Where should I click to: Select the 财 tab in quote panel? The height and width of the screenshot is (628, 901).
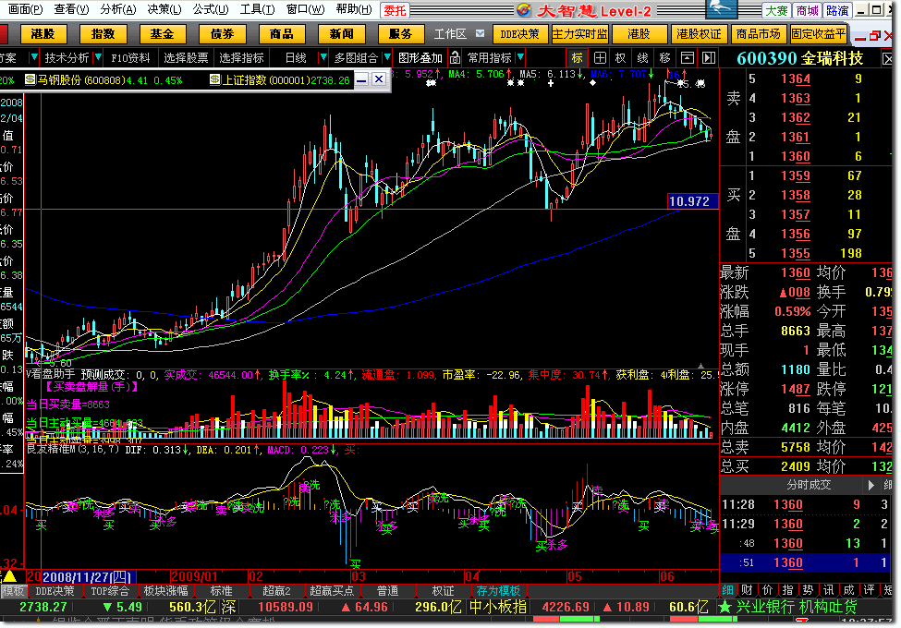(x=747, y=589)
